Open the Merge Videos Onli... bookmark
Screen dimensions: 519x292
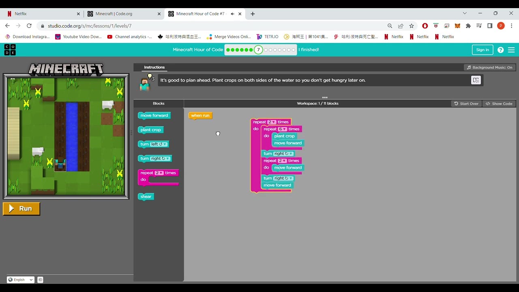point(229,36)
